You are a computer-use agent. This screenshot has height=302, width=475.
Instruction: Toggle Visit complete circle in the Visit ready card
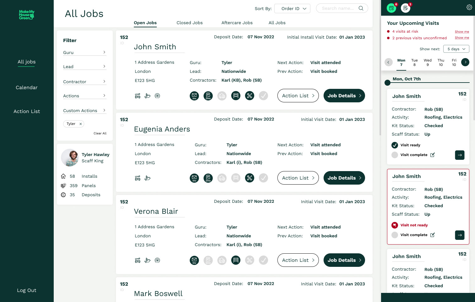[395, 155]
